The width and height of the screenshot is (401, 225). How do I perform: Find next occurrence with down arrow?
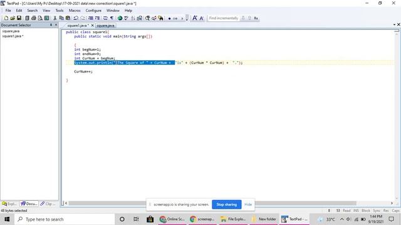click(x=243, y=18)
